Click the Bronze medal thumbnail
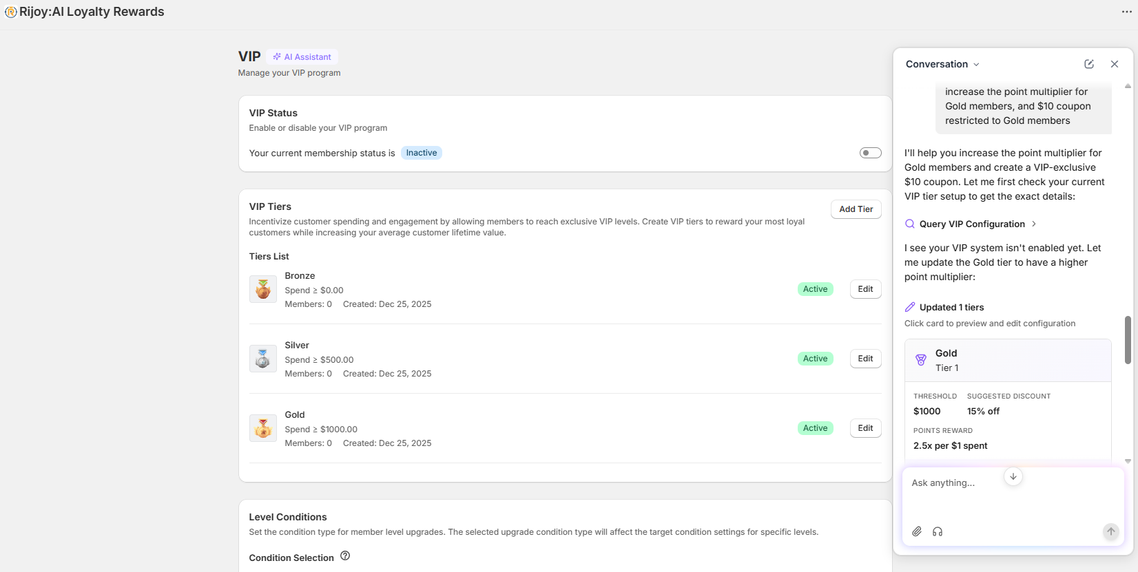Viewport: 1138px width, 572px height. click(x=263, y=289)
